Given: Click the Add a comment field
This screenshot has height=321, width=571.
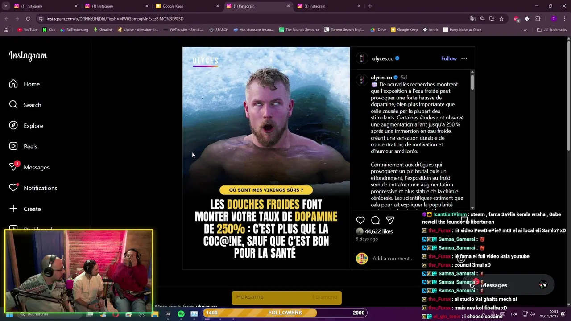Looking at the screenshot, I should click(393, 259).
